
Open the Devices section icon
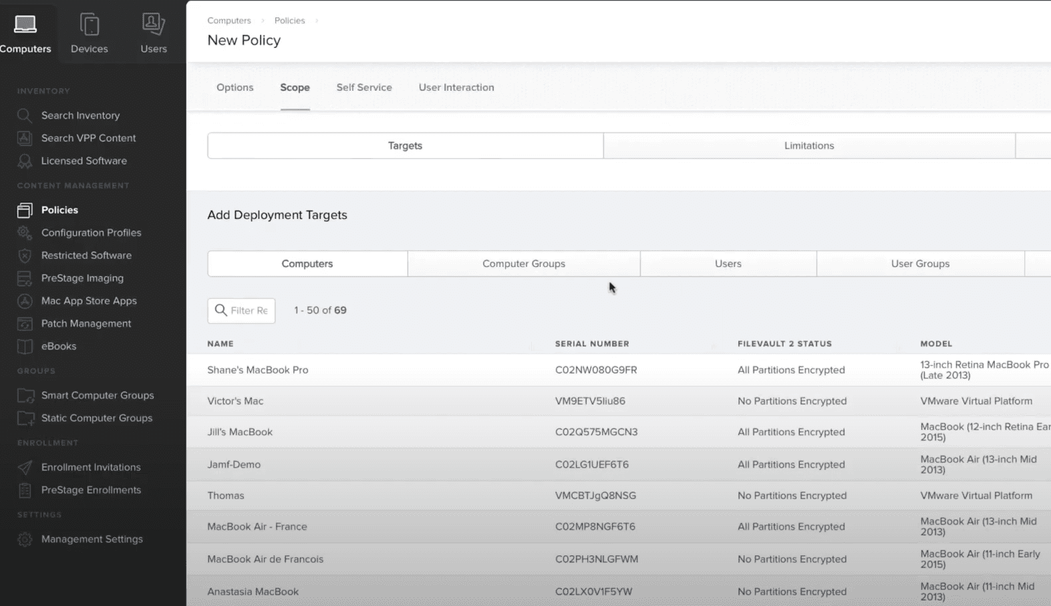[90, 25]
